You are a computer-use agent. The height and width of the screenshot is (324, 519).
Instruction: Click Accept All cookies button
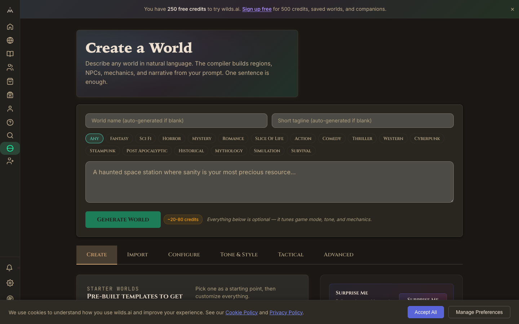[426, 312]
